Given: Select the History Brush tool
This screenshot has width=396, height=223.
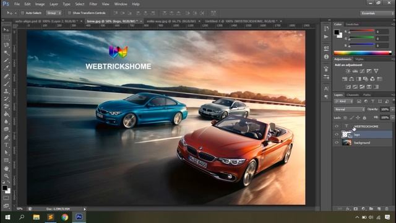Looking at the screenshot, I should pos(6,99).
